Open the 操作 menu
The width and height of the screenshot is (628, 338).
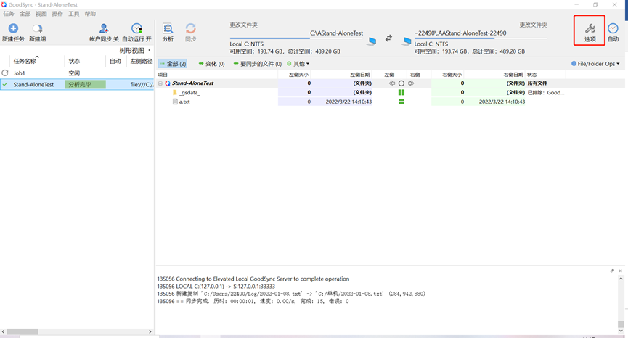57,14
